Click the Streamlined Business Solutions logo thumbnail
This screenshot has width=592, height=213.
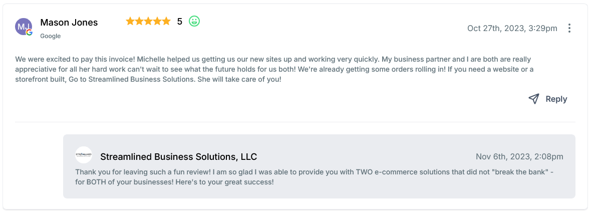84,155
